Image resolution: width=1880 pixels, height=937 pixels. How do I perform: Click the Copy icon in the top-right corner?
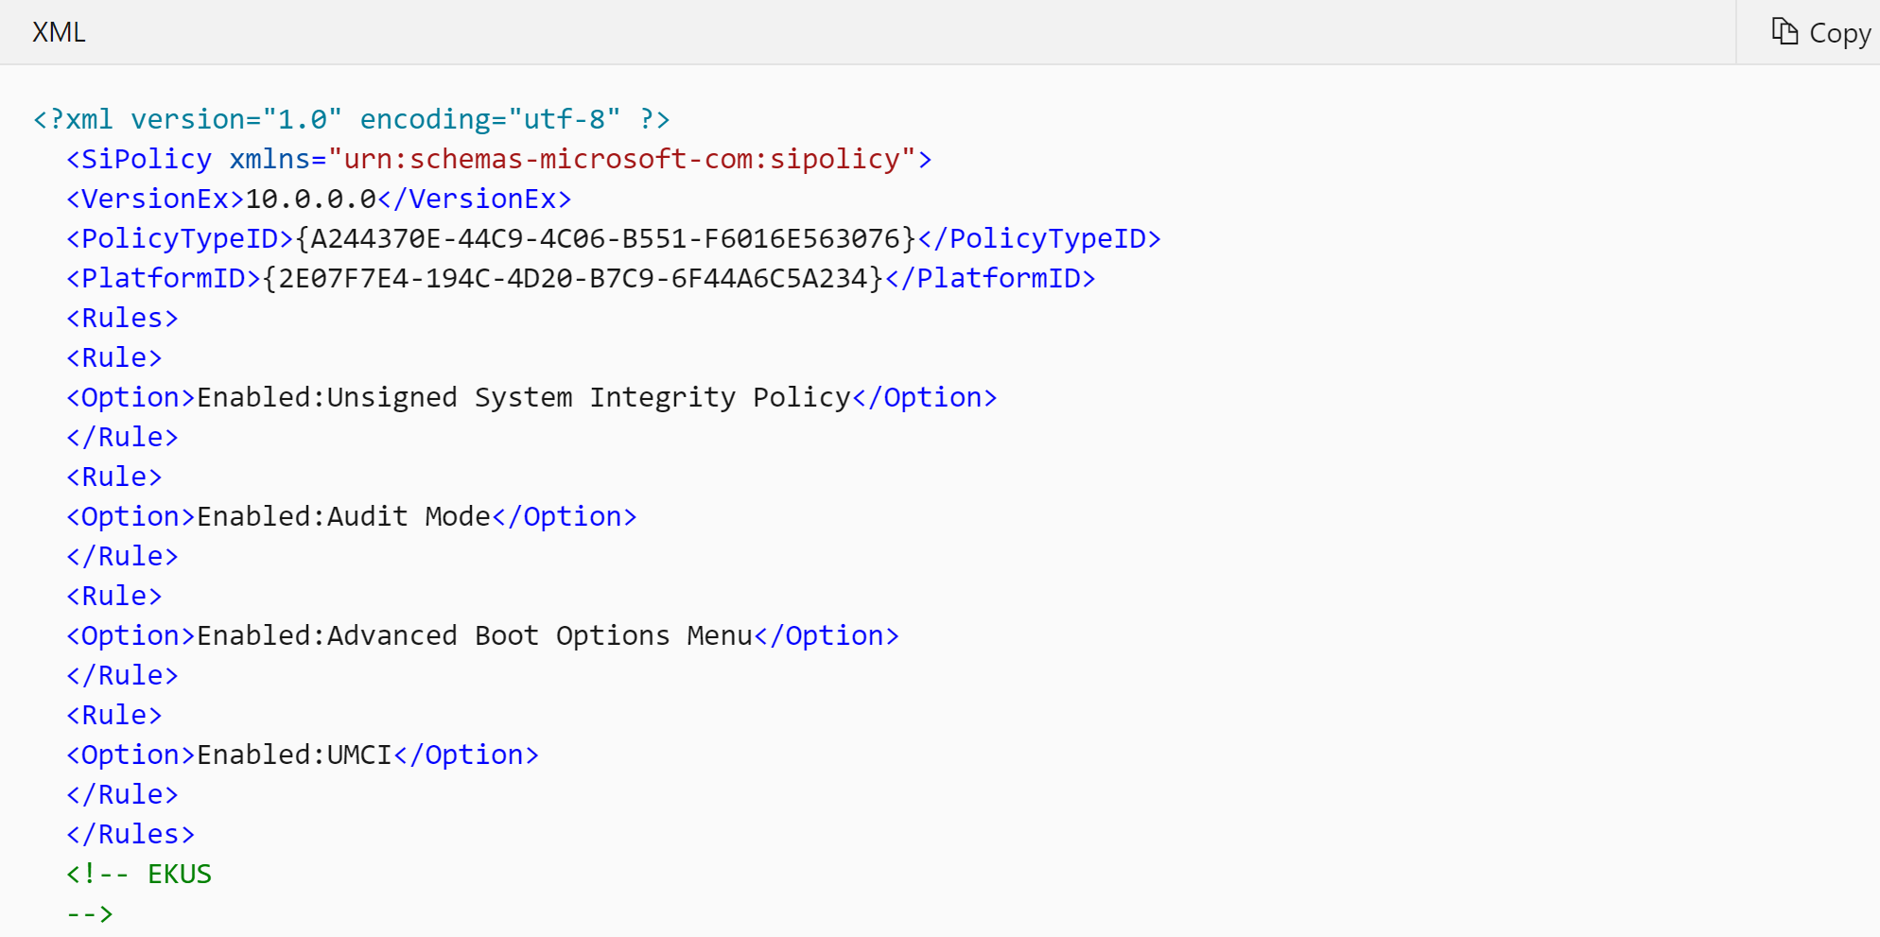point(1785,31)
